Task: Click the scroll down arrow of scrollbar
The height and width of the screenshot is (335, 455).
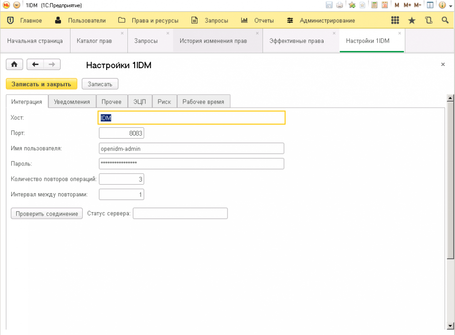Action: [450, 325]
